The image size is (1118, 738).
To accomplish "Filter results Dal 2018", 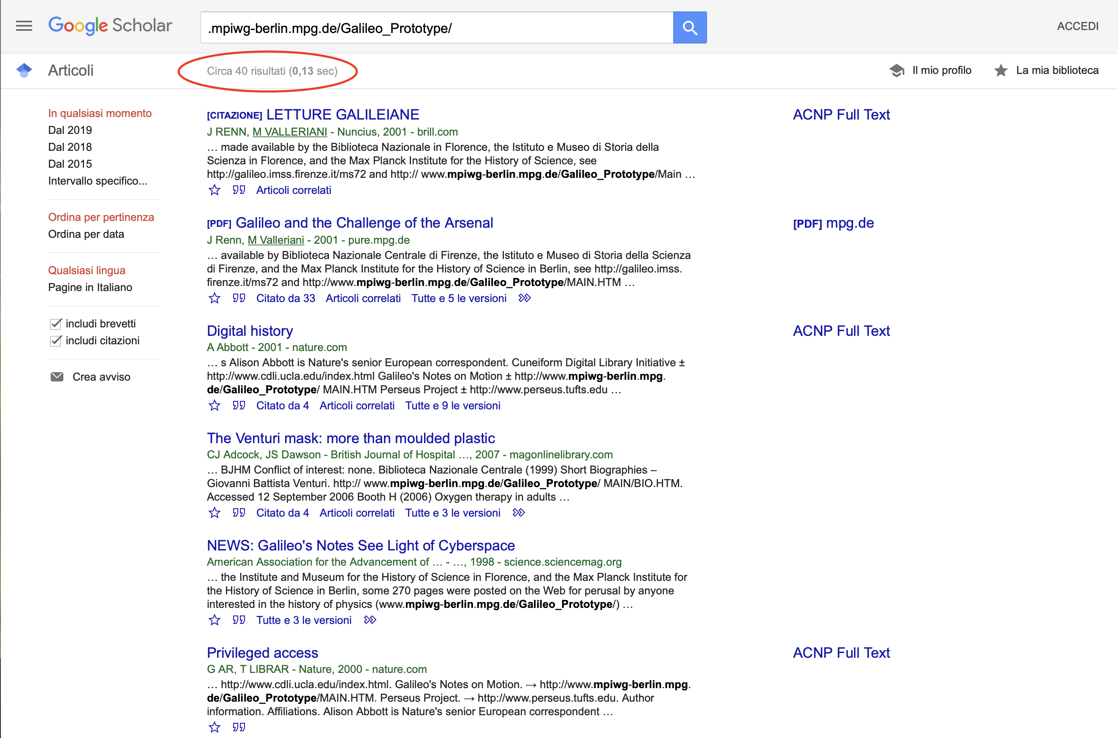I will coord(70,147).
